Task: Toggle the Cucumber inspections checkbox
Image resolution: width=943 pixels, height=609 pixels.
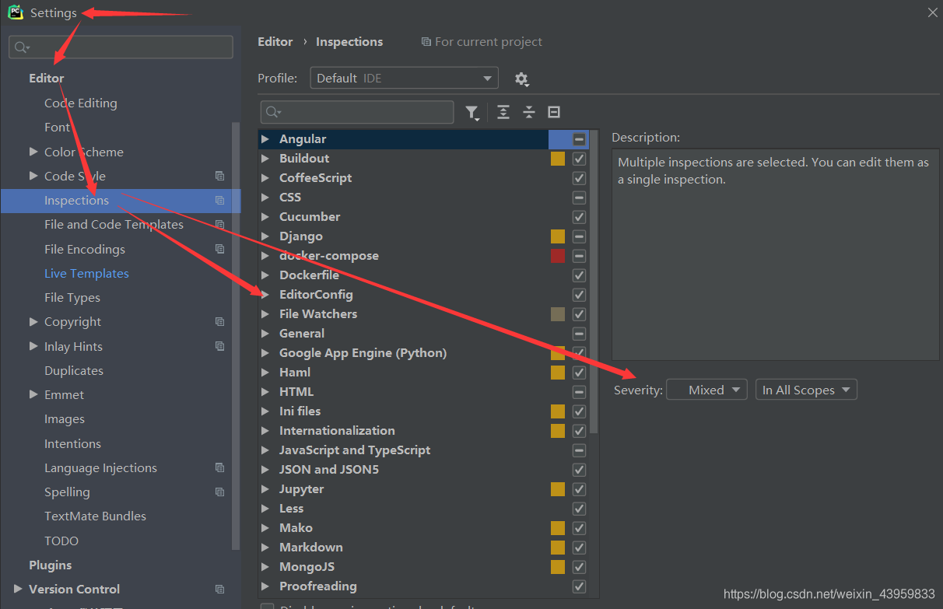Action: (579, 217)
